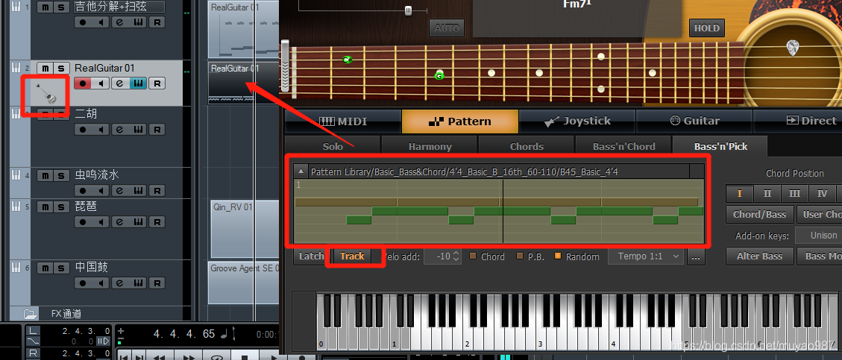Open instrument editor on 二胡 track

click(138, 129)
